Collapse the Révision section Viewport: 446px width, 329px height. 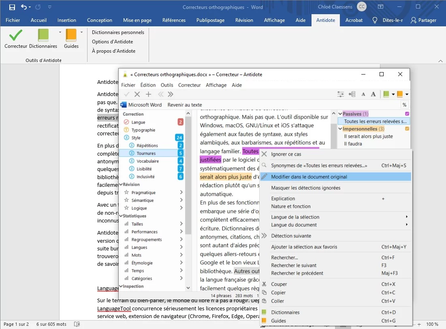tap(121, 184)
